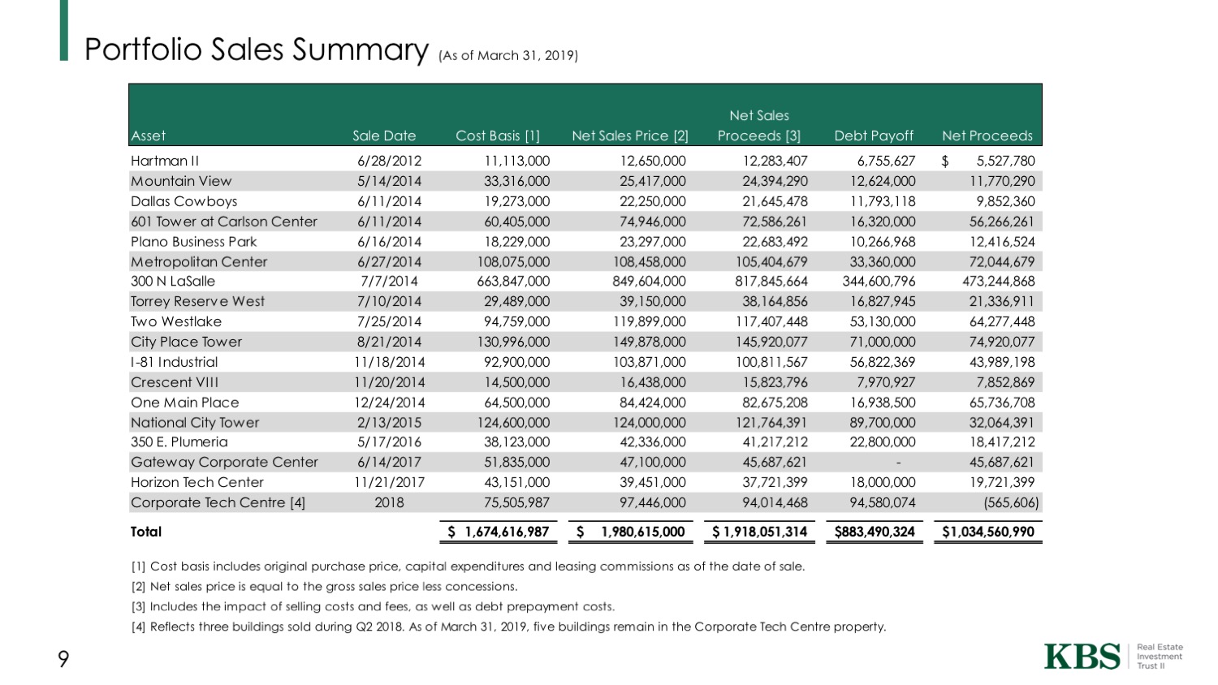Select the 'City Place Tower' asset name
The image size is (1218, 685).
[187, 342]
